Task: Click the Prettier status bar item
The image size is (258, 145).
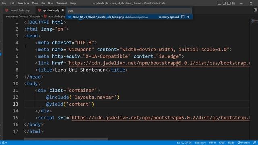Action: tap(243, 143)
